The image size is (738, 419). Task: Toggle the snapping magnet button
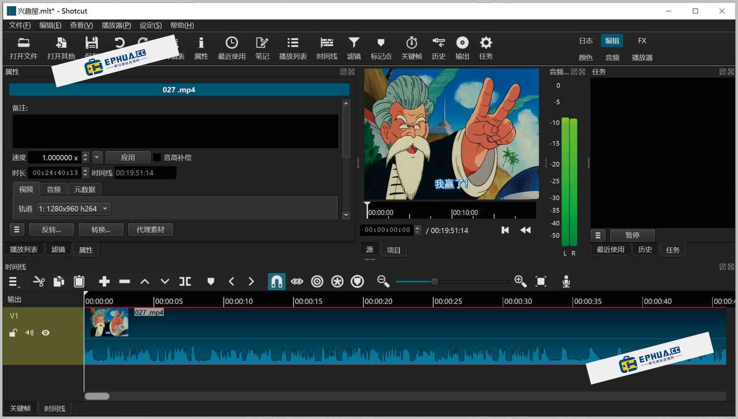point(276,281)
